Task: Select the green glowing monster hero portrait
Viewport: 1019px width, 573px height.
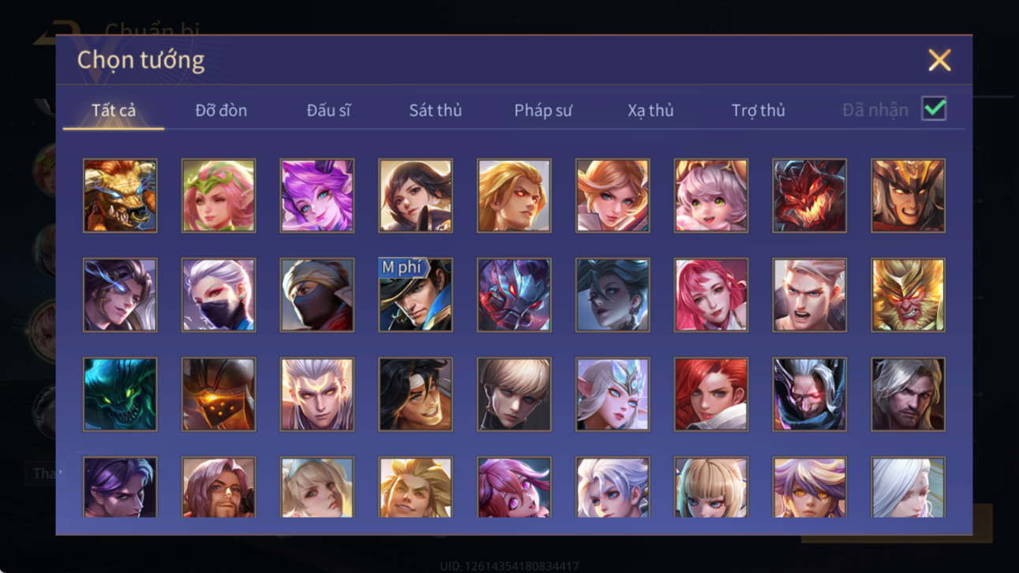Action: click(x=120, y=395)
